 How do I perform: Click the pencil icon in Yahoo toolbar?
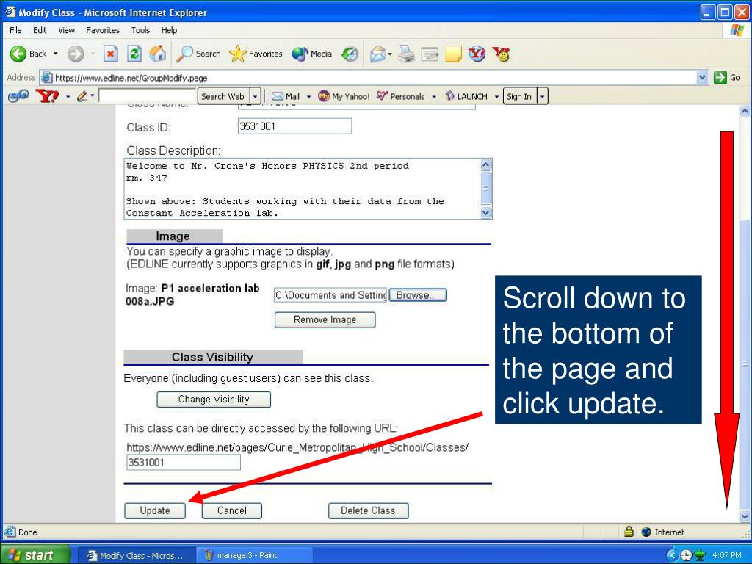82,96
